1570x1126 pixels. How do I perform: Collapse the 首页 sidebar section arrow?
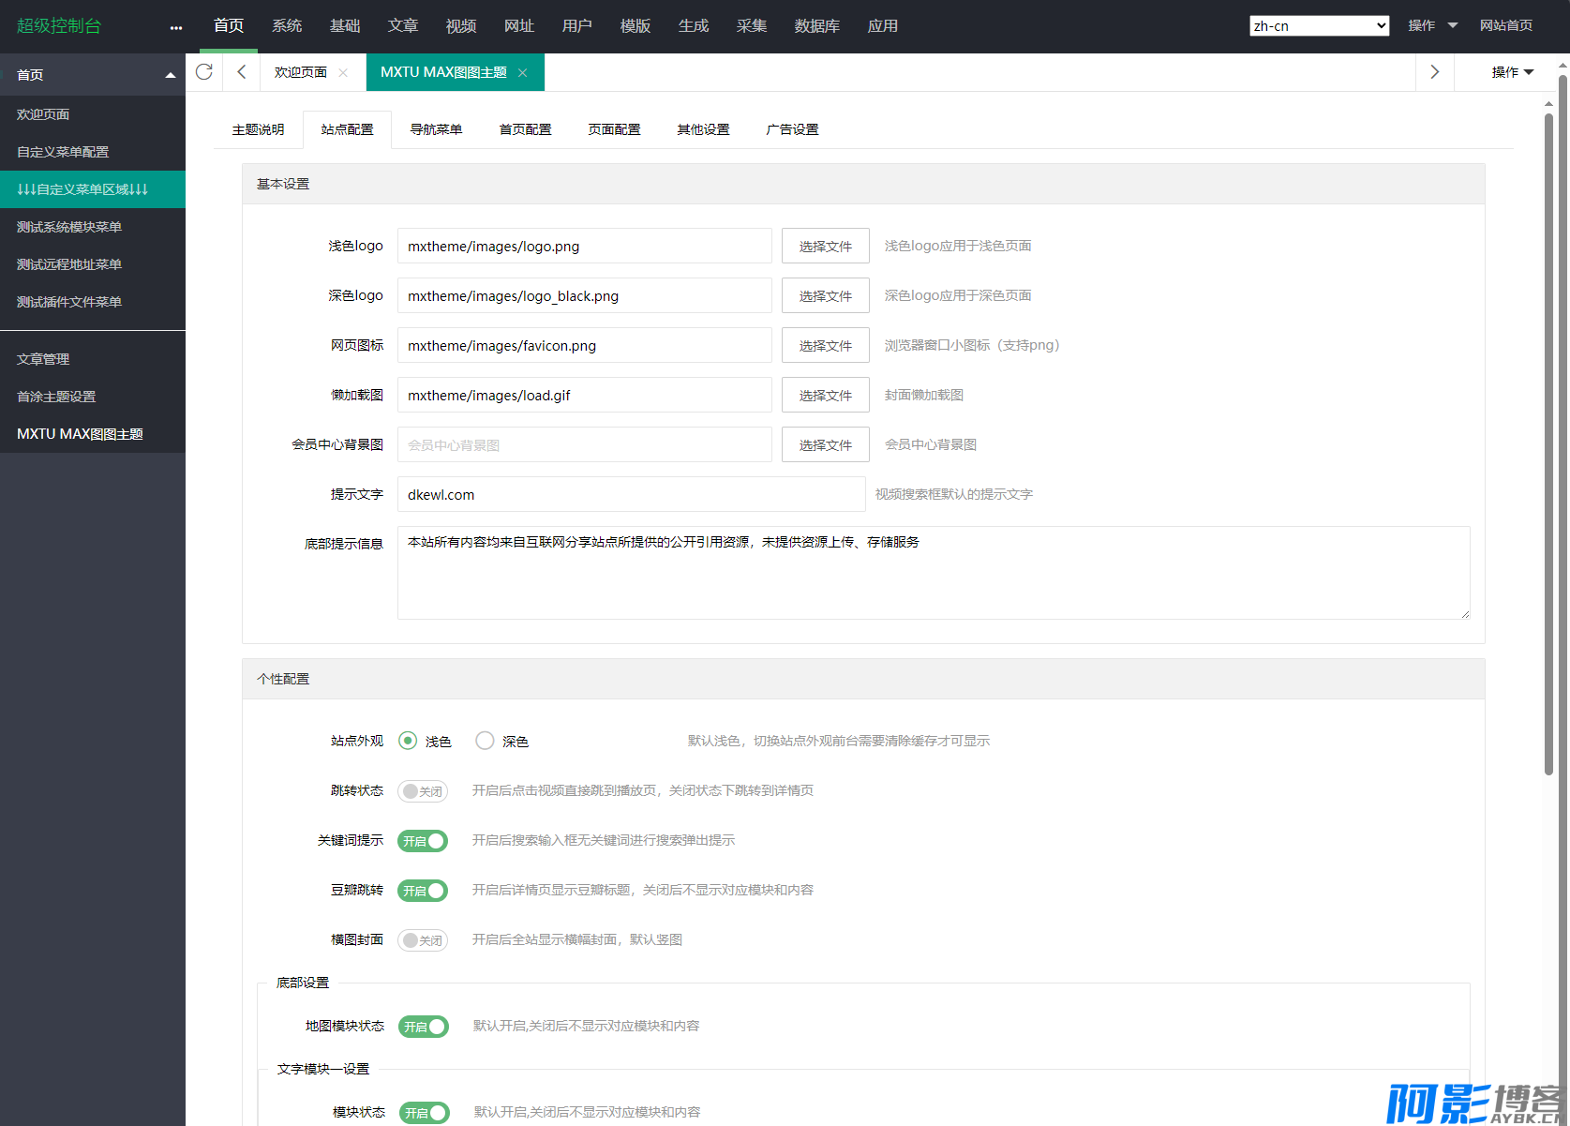[170, 75]
